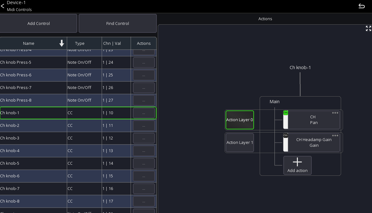Open the three-dot menu on the CH Pan action

[x=335, y=113]
